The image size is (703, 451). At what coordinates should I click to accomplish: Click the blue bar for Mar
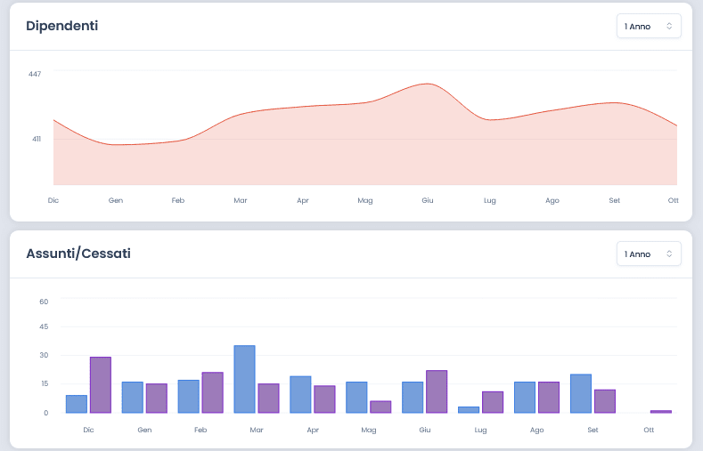point(244,379)
